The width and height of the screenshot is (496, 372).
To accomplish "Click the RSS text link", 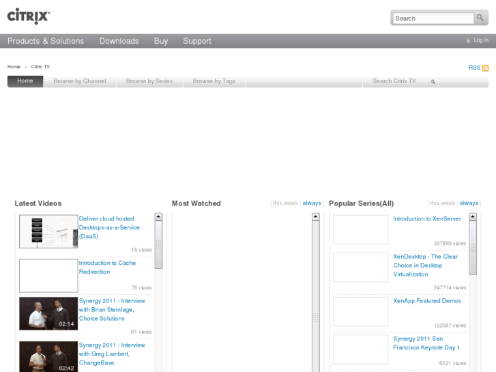I will [x=474, y=68].
